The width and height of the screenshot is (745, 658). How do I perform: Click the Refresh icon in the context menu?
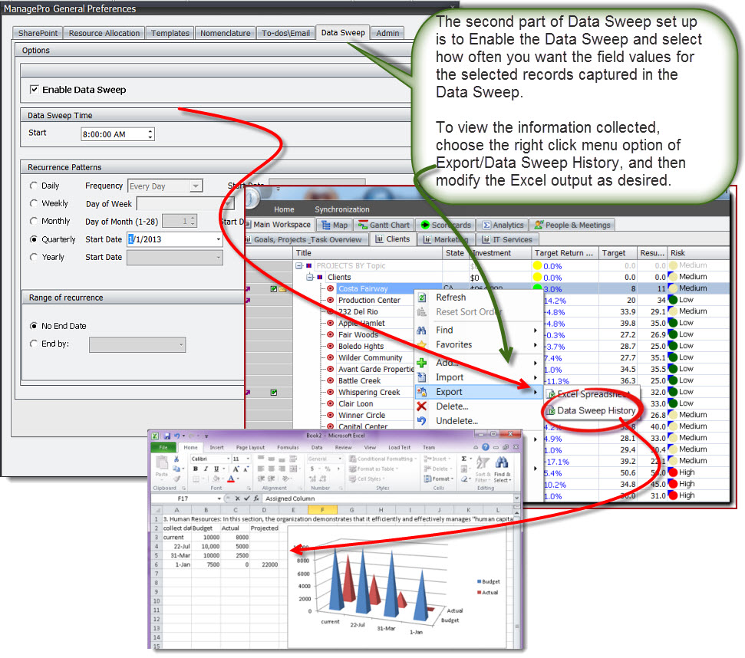pos(421,298)
